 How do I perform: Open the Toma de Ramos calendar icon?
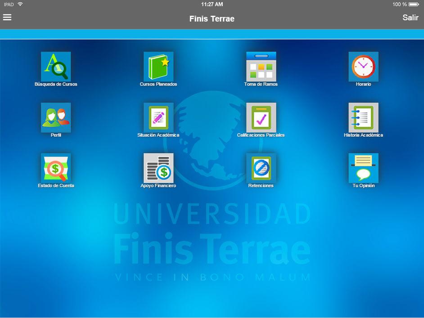pyautogui.click(x=261, y=67)
